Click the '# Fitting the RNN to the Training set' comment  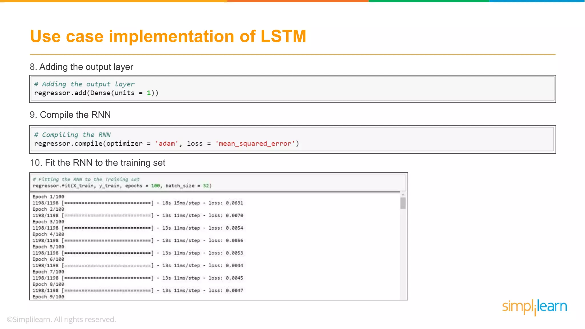[86, 179]
